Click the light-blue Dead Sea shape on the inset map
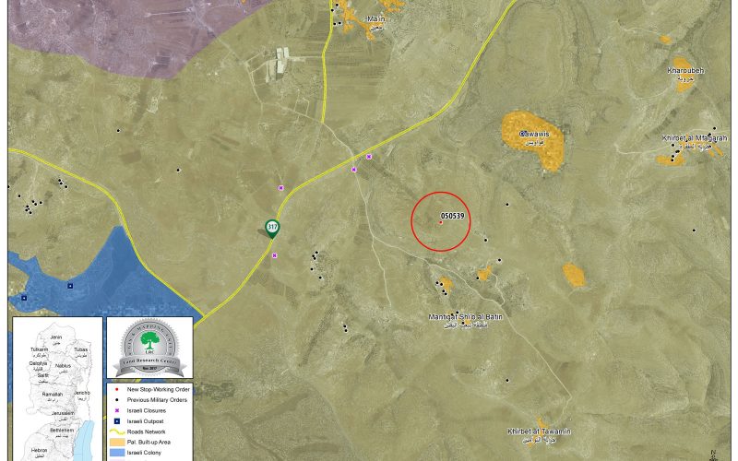Image resolution: width=738 pixels, height=461 pixels. (x=85, y=439)
